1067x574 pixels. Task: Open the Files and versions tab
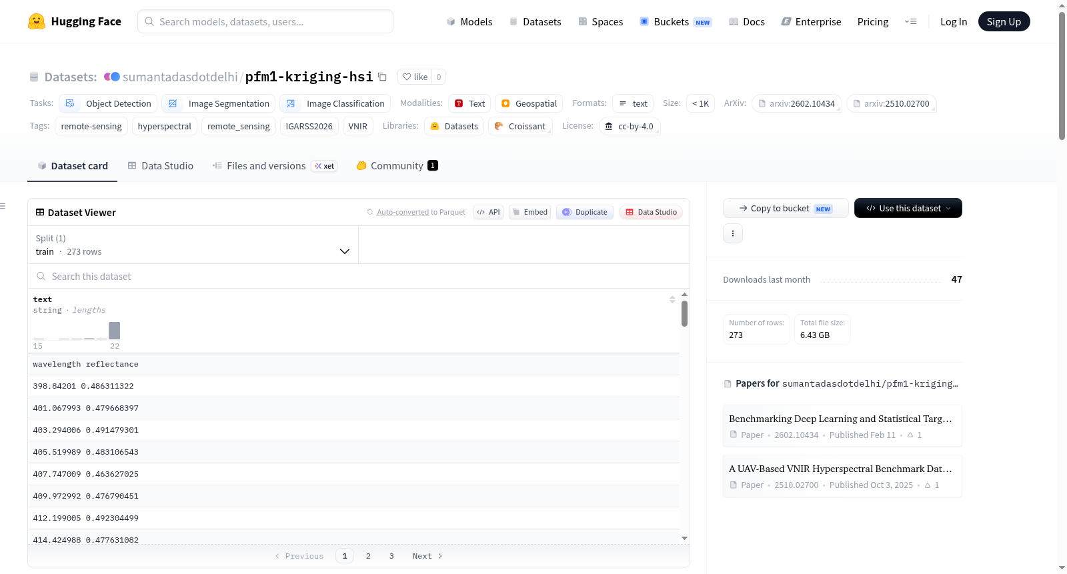coord(275,166)
